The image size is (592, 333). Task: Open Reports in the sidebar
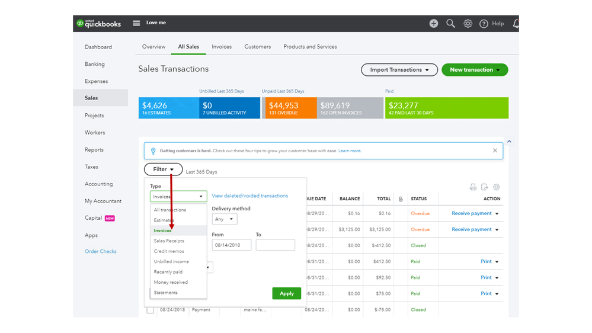coord(94,150)
